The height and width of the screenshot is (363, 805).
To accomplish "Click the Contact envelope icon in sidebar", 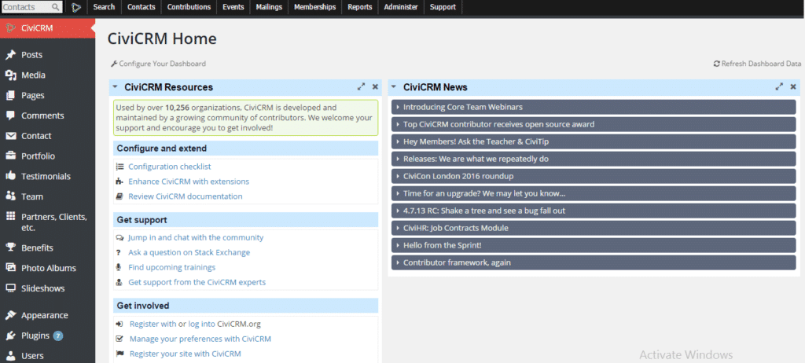I will point(10,136).
